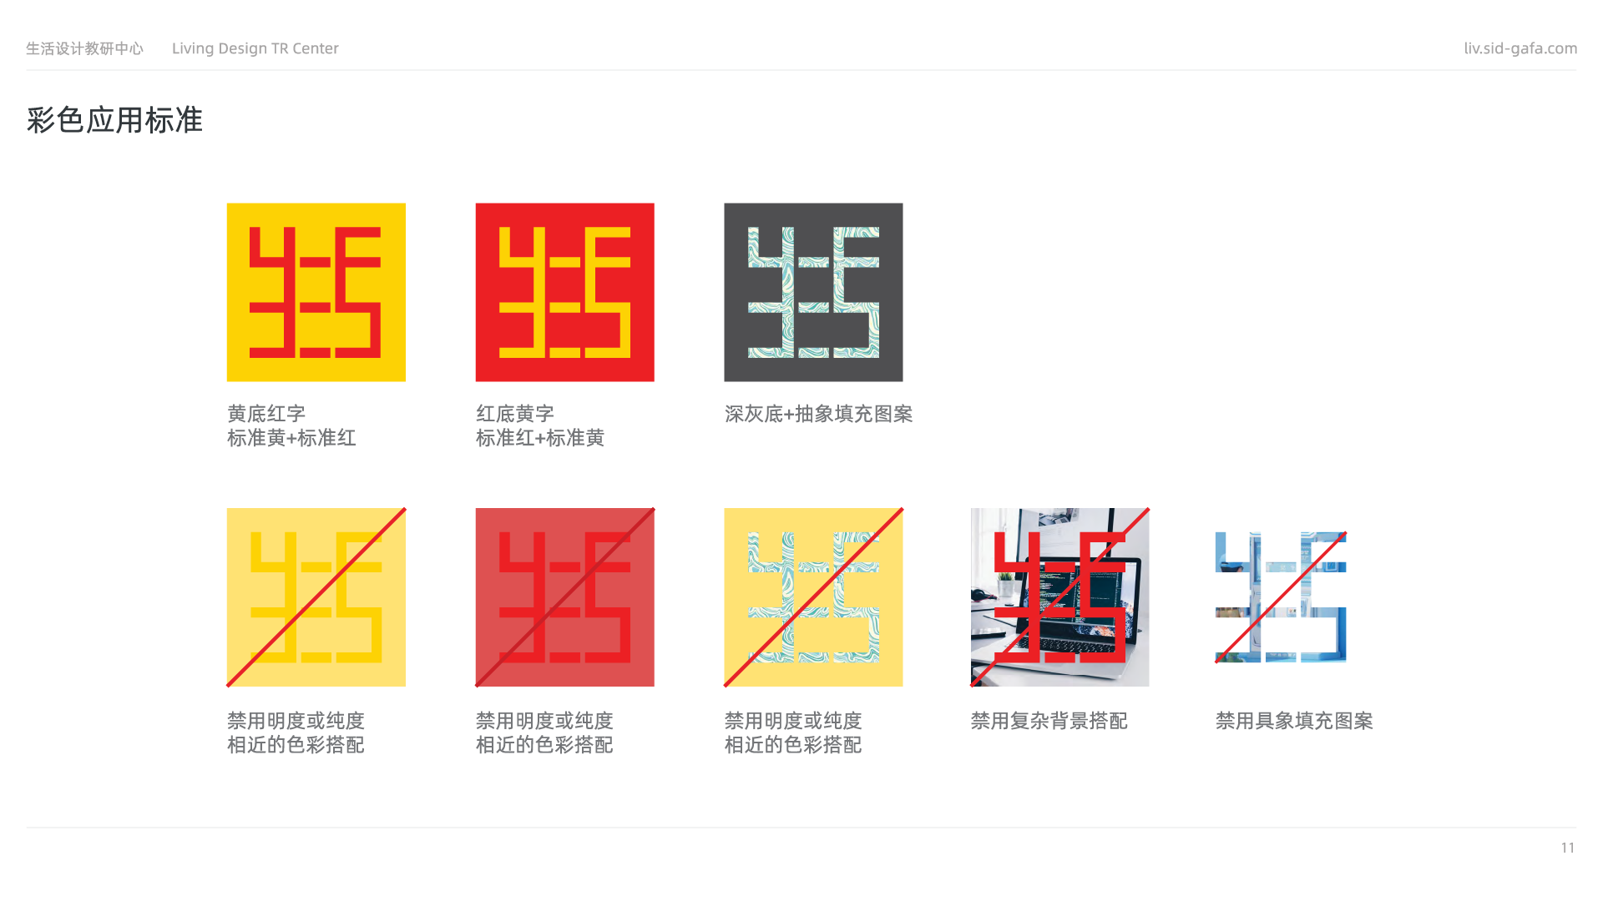Click the 黄底红字 caption text
The width and height of the screenshot is (1603, 901).
point(266,414)
